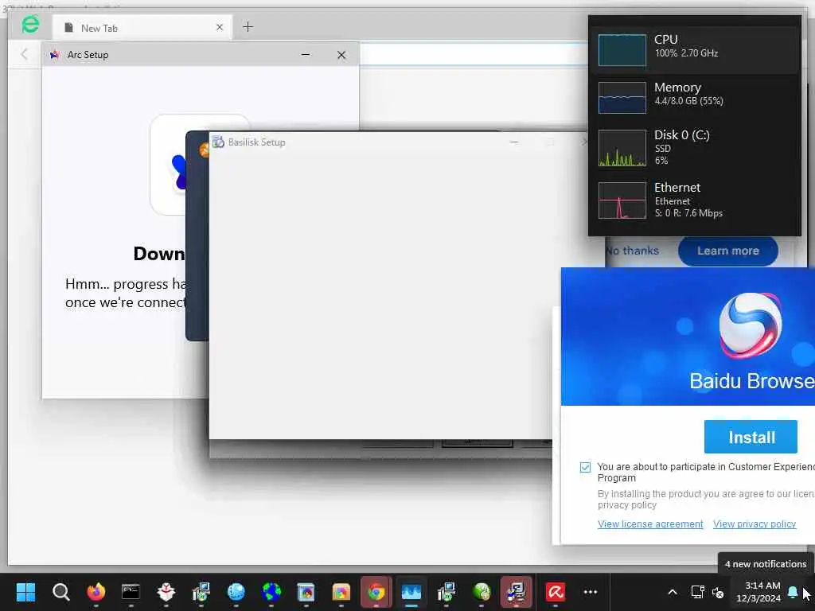Open Google Chrome from the taskbar
The image size is (815, 611).
coord(376,592)
